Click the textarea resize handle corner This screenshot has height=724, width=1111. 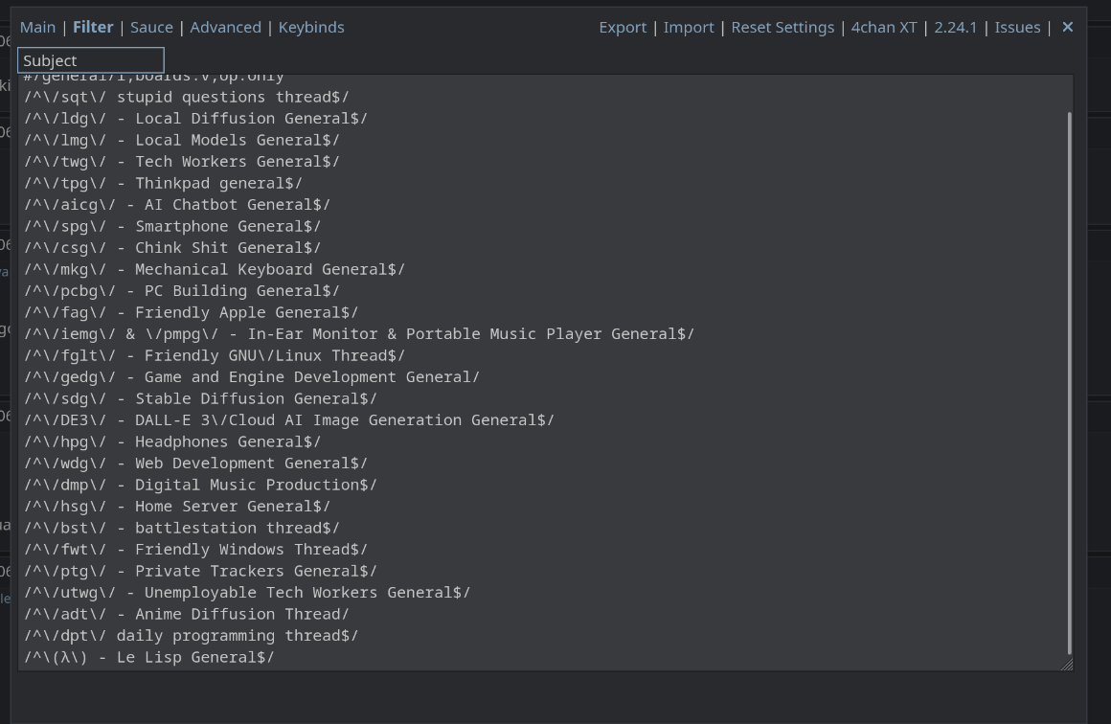tap(1067, 665)
